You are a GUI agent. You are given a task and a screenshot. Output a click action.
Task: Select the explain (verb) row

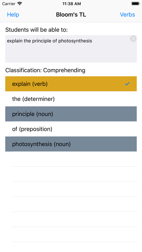[71, 84]
